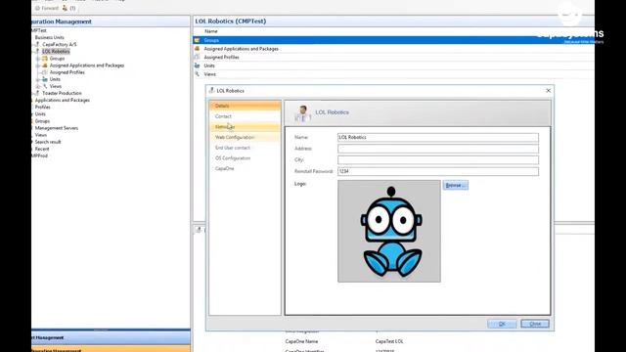Screen dimensions: 626x352
Task: Select Assigned Profiles label in tree
Action: point(67,72)
